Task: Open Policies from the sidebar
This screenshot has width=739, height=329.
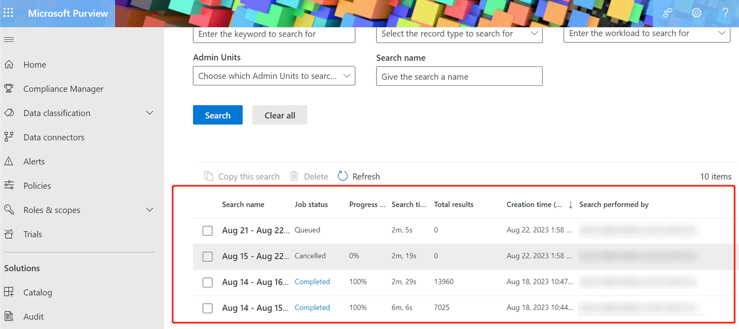Action: click(37, 185)
